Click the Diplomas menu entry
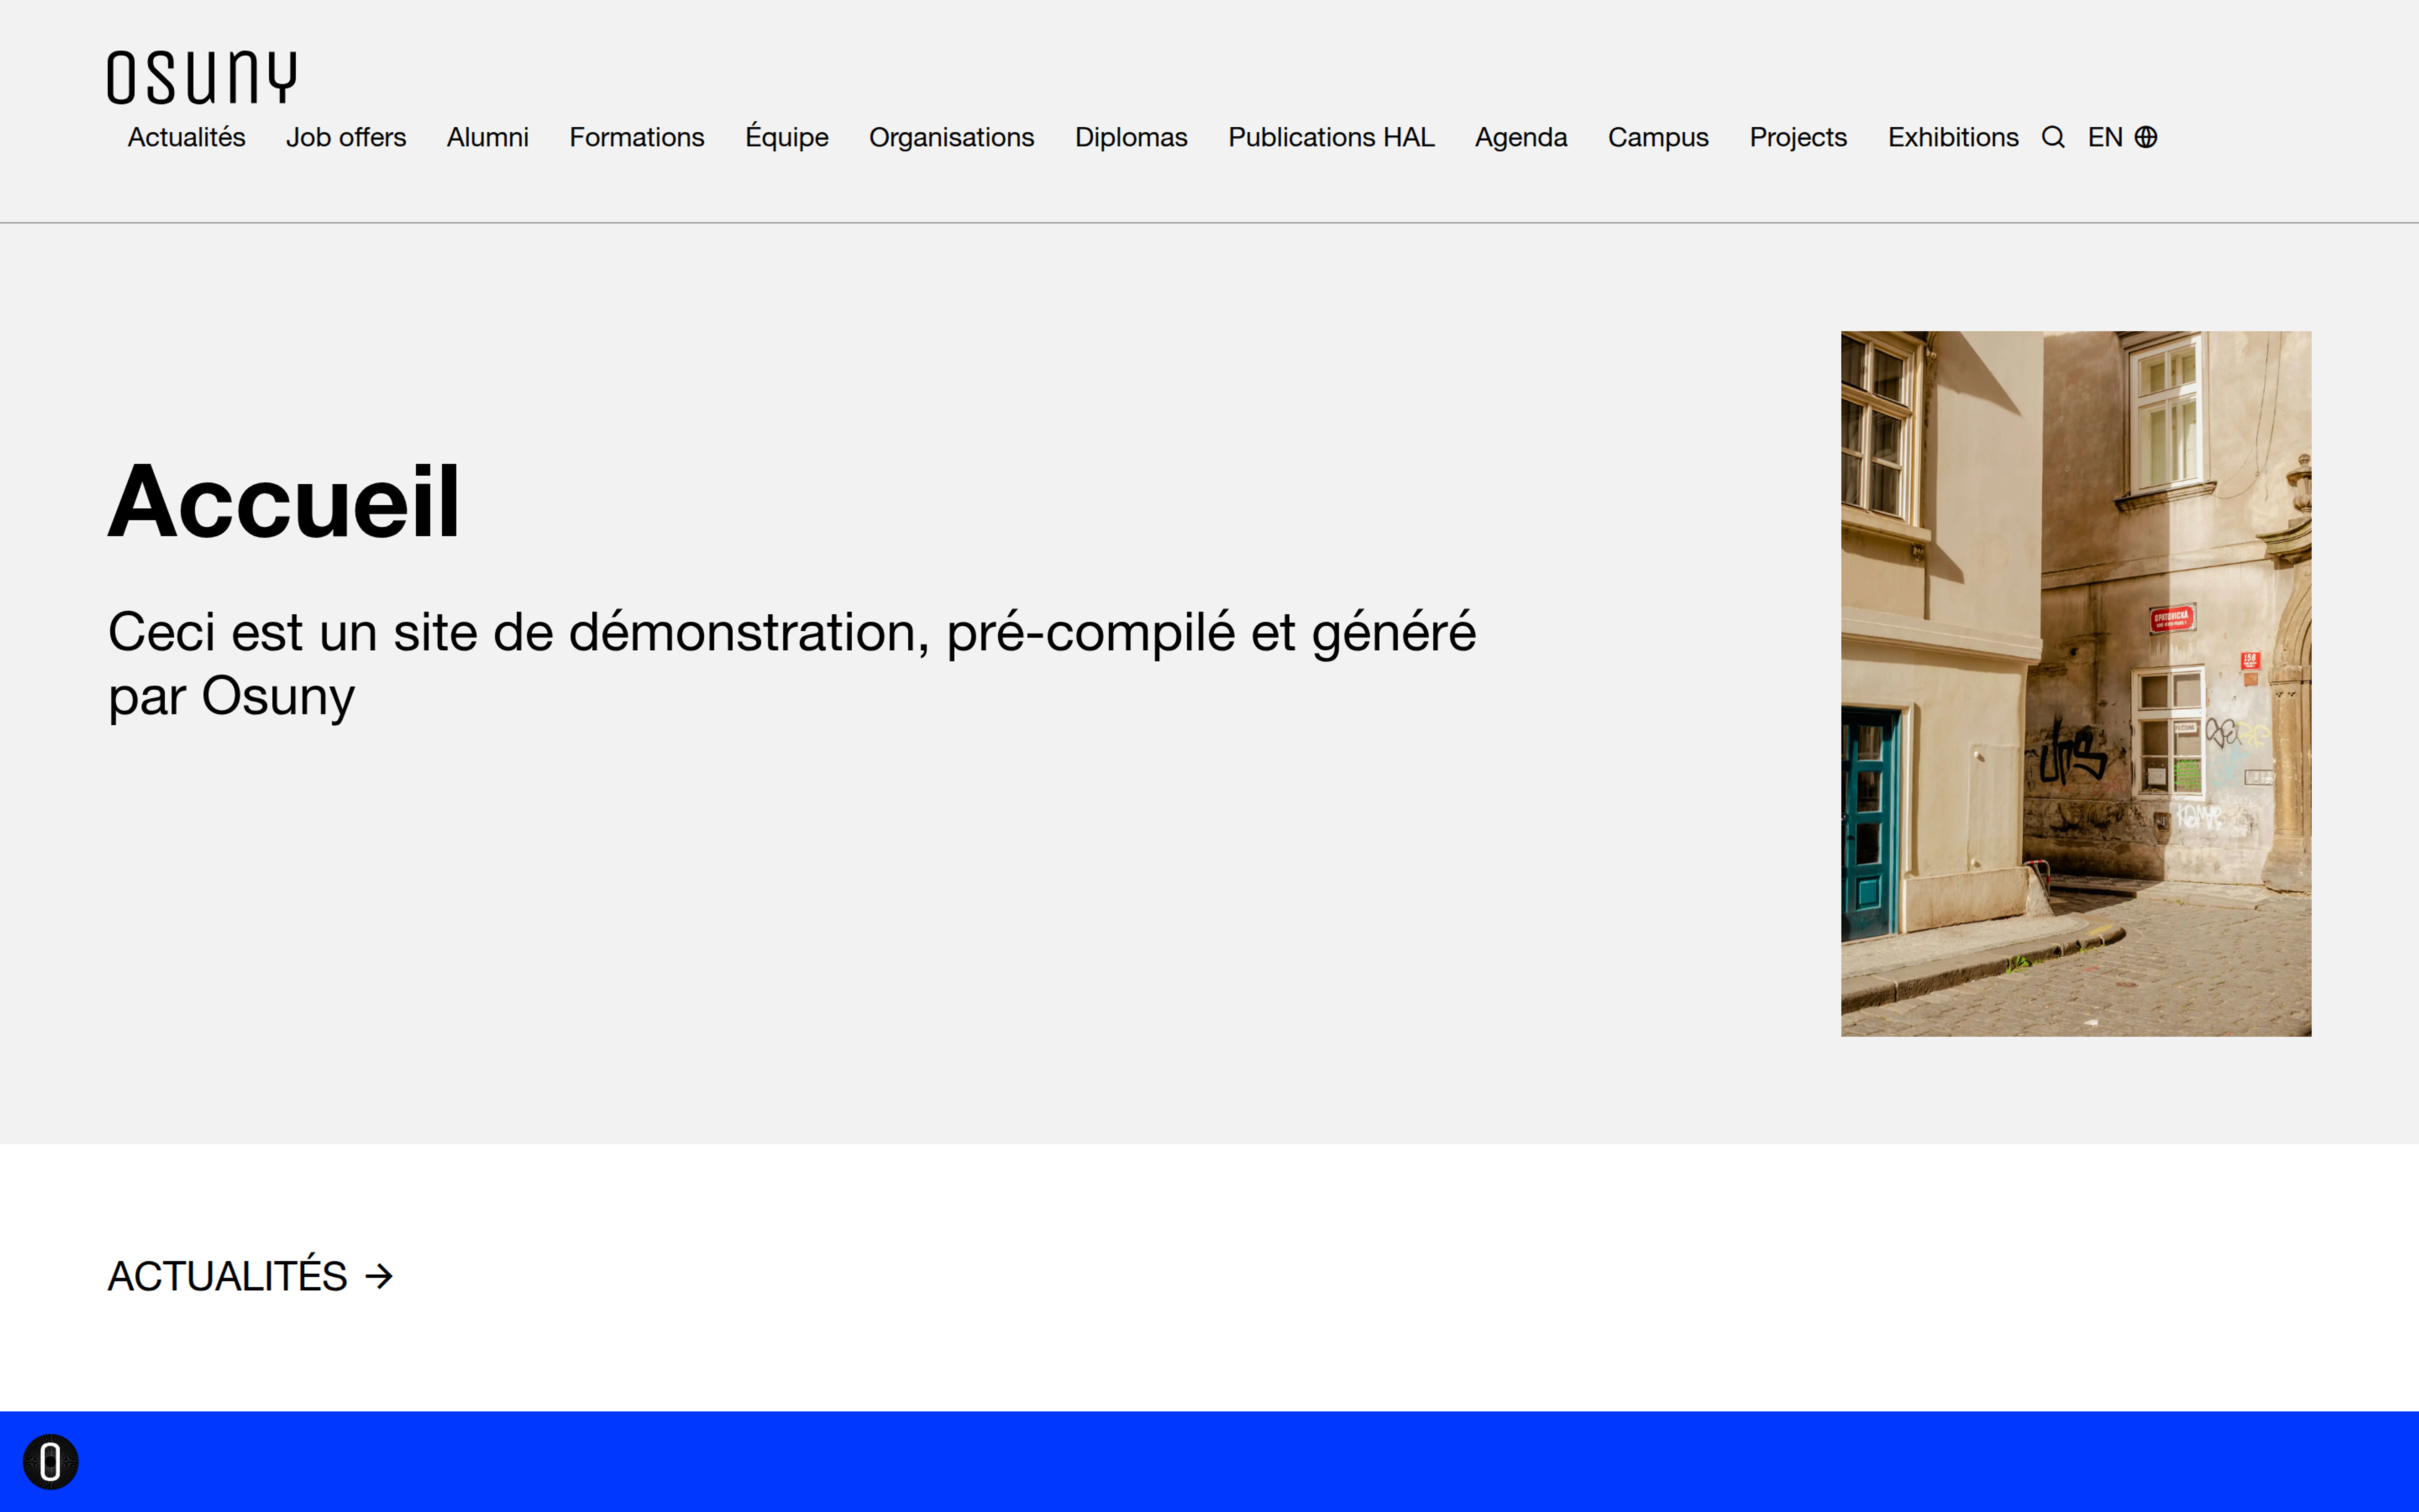Screen dimensions: 2419x1512 1131,137
